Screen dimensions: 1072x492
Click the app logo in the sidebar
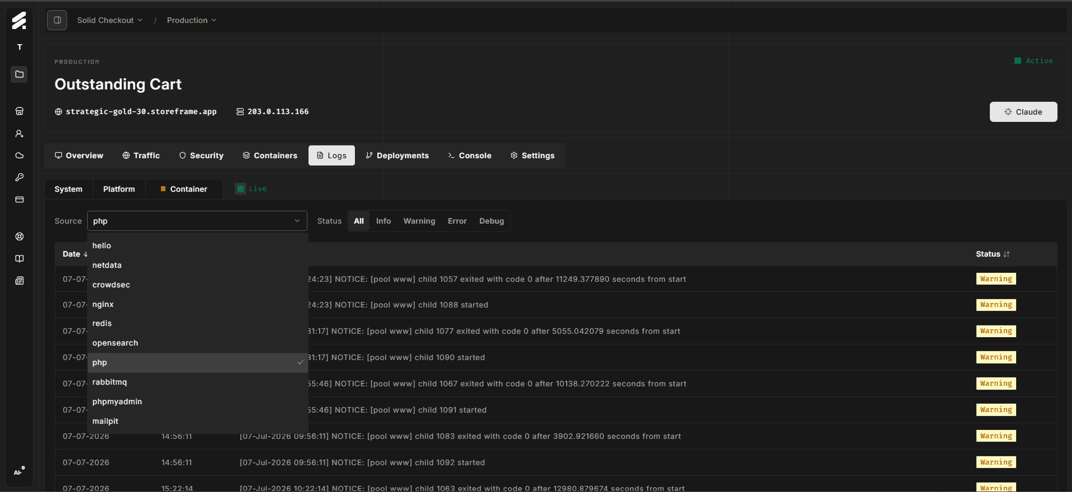(19, 20)
